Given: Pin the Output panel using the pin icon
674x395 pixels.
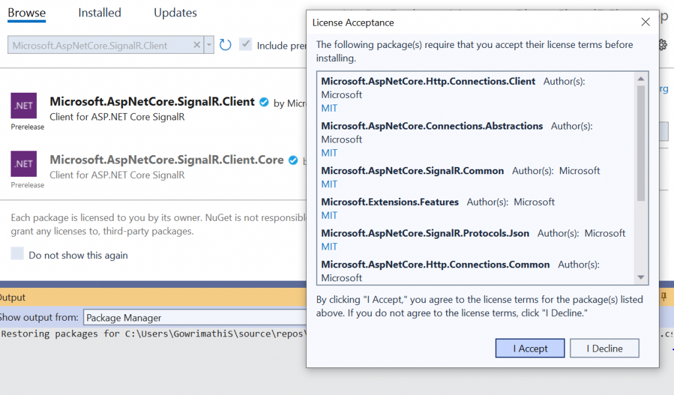Looking at the screenshot, I should [664, 297].
